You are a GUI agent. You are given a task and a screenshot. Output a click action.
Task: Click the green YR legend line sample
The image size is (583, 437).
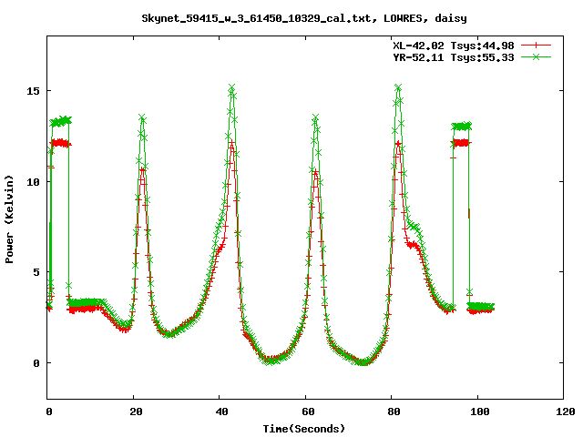pyautogui.click(x=536, y=56)
